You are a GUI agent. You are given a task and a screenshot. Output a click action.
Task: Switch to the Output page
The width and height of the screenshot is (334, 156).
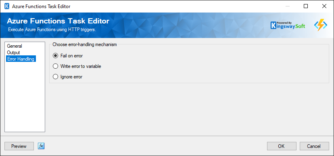coord(13,53)
